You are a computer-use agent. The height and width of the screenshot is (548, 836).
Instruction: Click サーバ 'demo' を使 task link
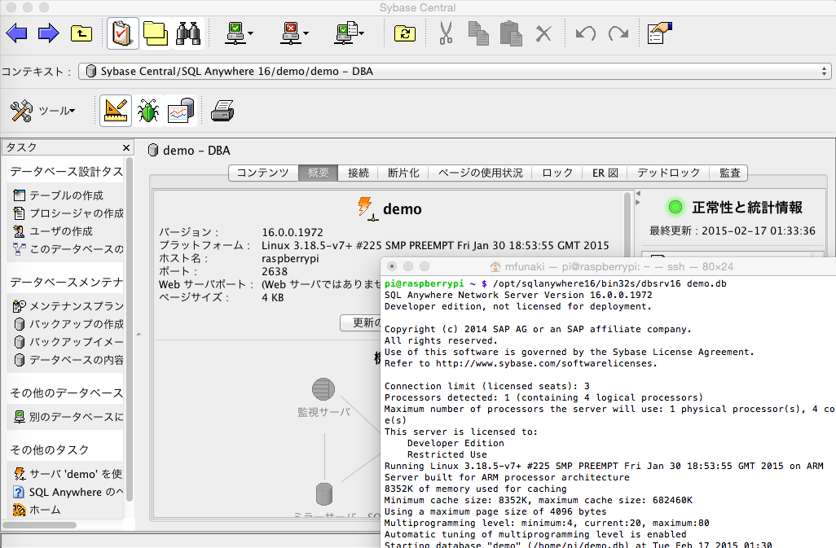(68, 474)
